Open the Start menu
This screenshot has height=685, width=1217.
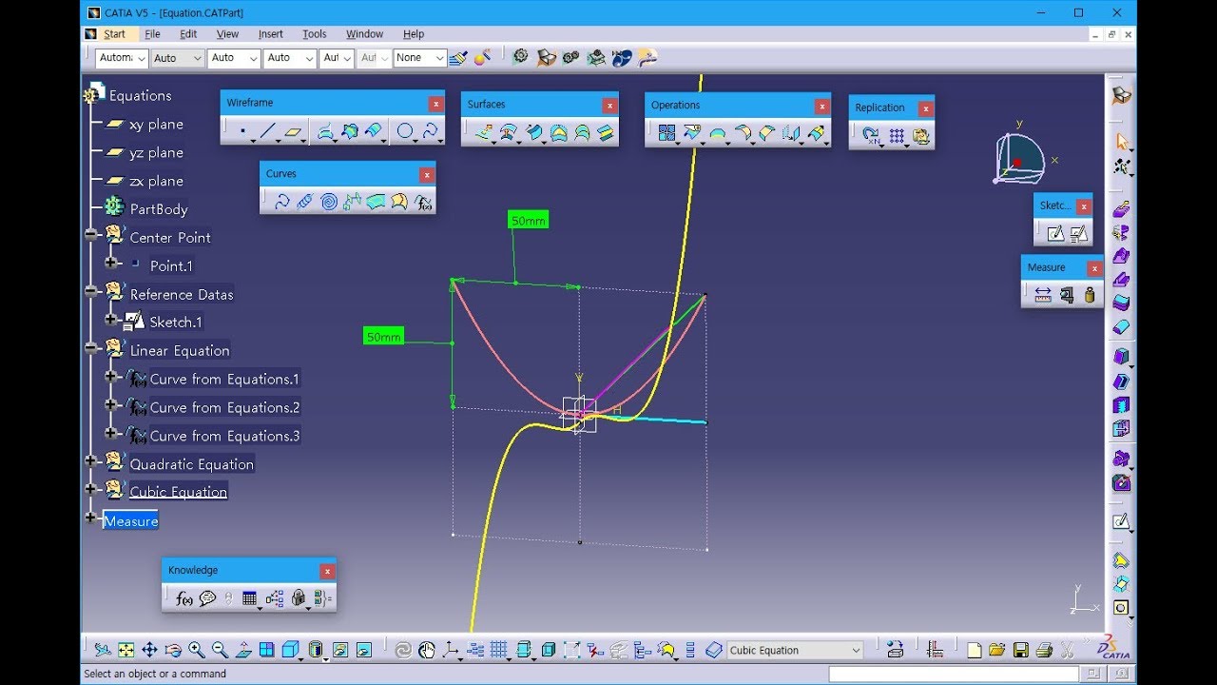pos(114,34)
